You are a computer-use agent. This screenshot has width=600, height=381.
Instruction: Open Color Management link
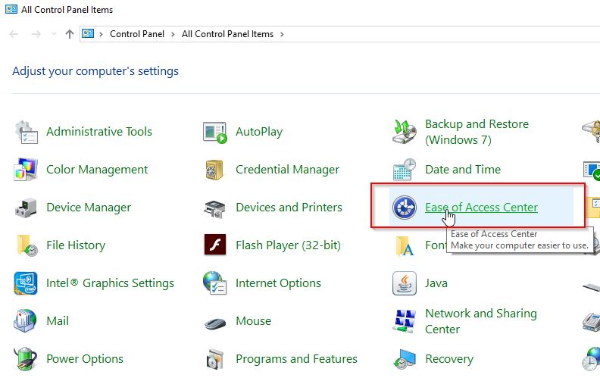click(x=97, y=170)
